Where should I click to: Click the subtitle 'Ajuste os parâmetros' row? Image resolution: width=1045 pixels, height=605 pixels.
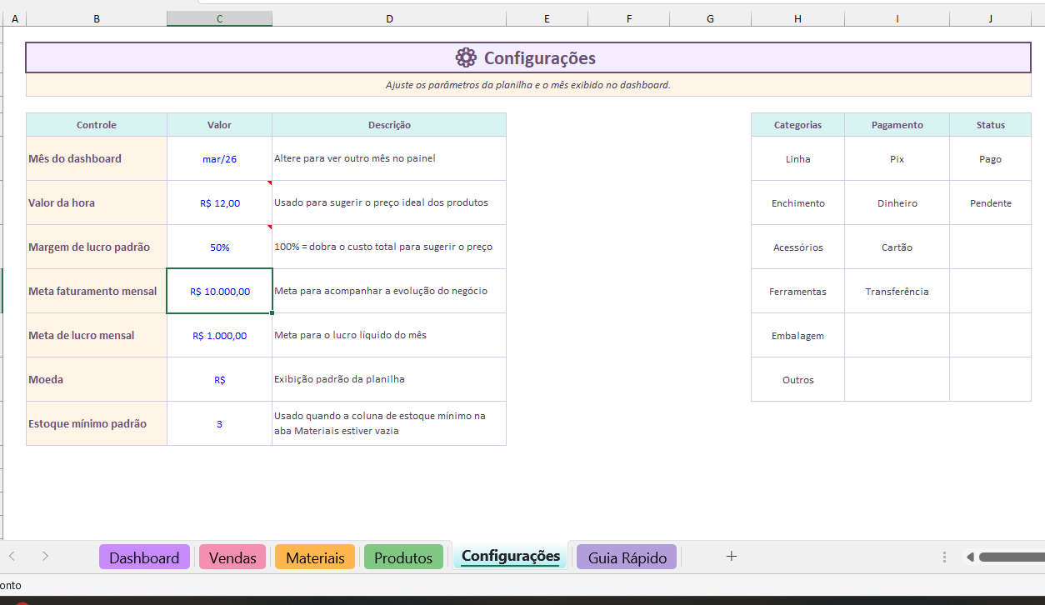pyautogui.click(x=528, y=85)
